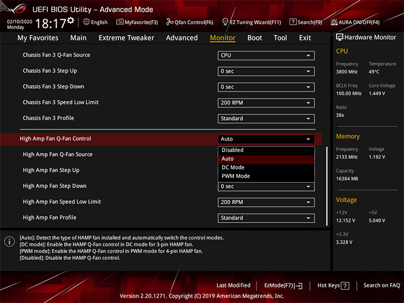Click the AURA light icon
The width and height of the screenshot is (404, 303).
334,22
